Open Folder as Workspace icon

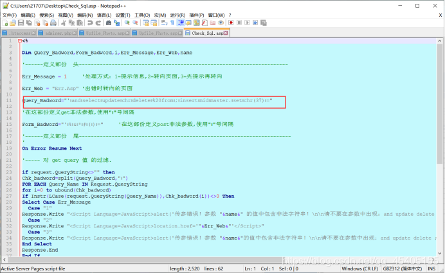click(x=213, y=22)
